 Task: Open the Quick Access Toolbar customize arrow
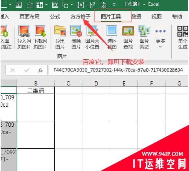click(114, 5)
